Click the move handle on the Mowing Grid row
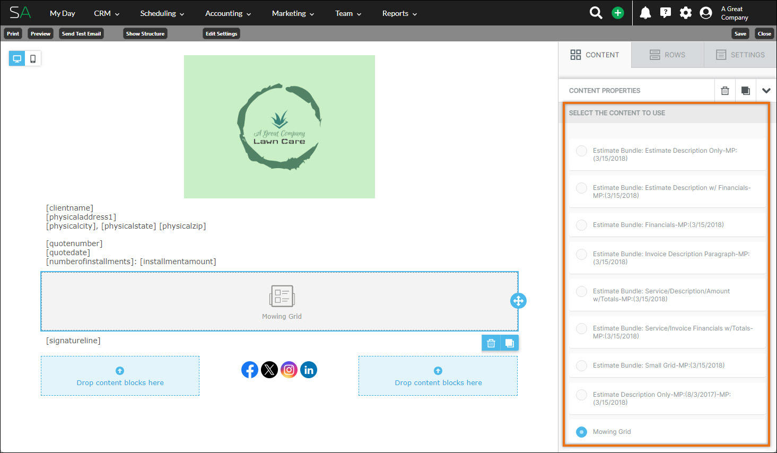Image resolution: width=777 pixels, height=453 pixels. [x=518, y=301]
